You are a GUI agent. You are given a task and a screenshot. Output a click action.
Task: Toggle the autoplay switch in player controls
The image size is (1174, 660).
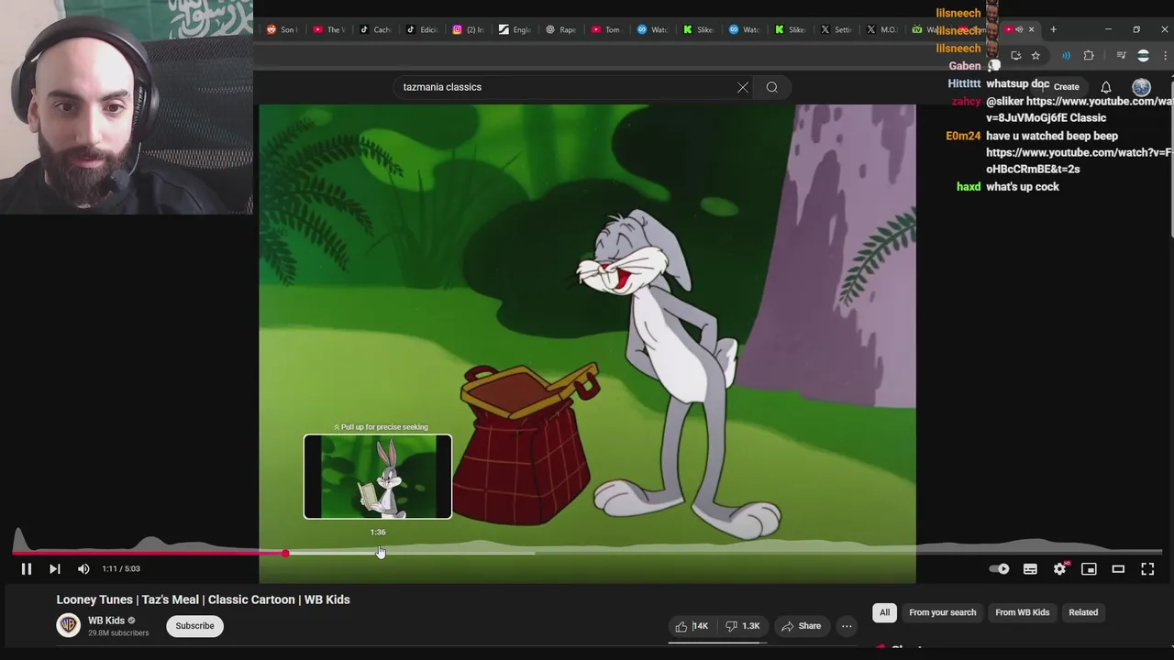1000,569
